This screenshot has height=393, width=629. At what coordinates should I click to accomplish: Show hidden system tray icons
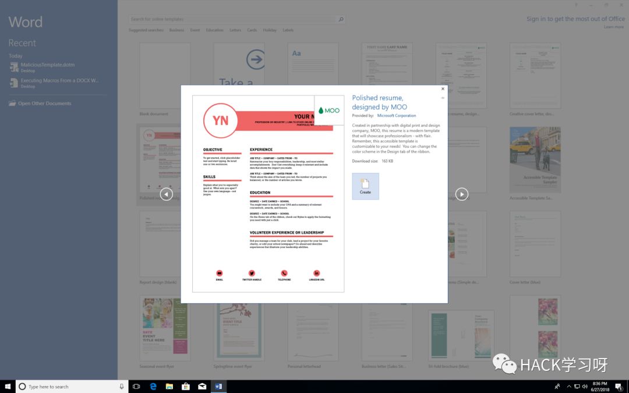[569, 387]
